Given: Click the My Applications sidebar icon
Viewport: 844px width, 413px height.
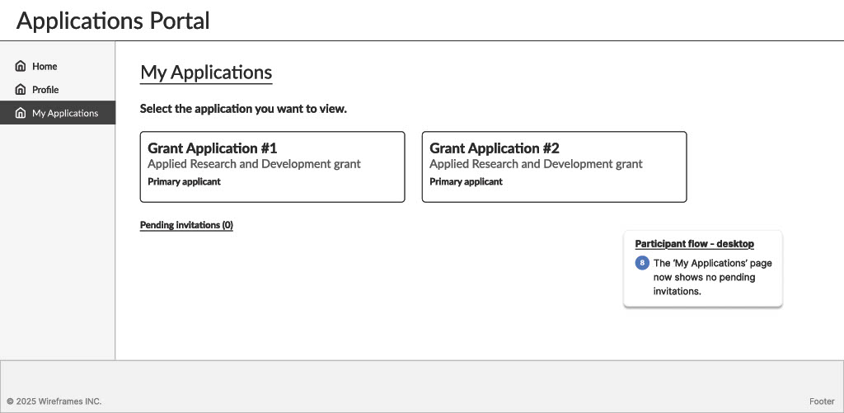Looking at the screenshot, I should pyautogui.click(x=21, y=113).
